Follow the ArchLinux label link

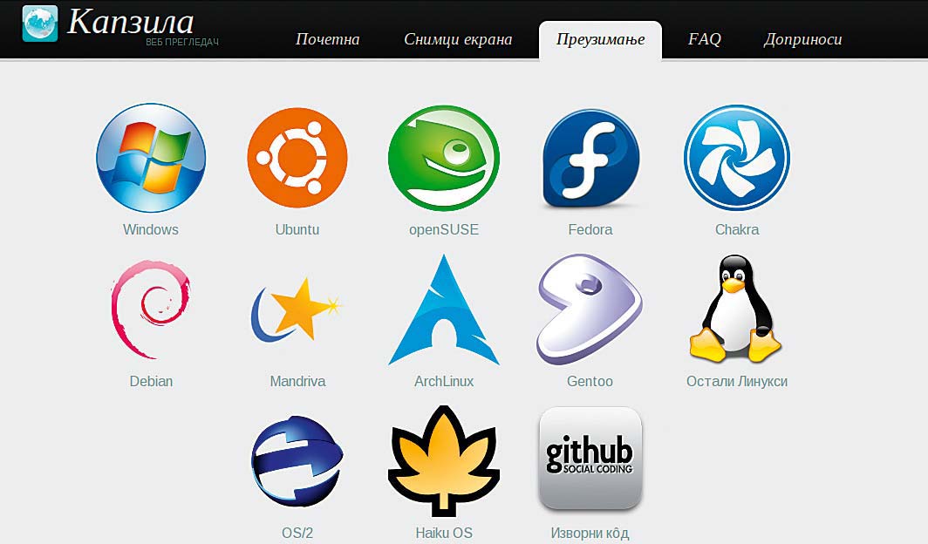(444, 381)
